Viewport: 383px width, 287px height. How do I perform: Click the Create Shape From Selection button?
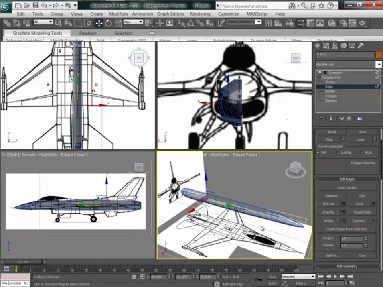point(346,229)
